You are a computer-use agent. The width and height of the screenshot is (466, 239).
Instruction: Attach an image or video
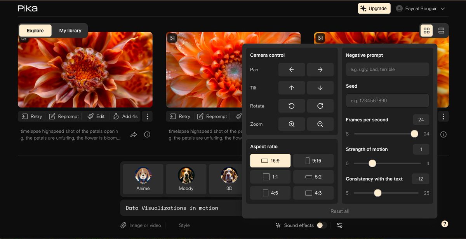[141, 225]
